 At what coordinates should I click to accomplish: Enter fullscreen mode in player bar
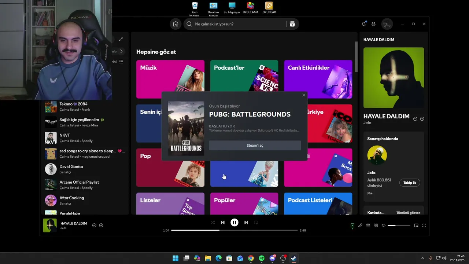424,225
